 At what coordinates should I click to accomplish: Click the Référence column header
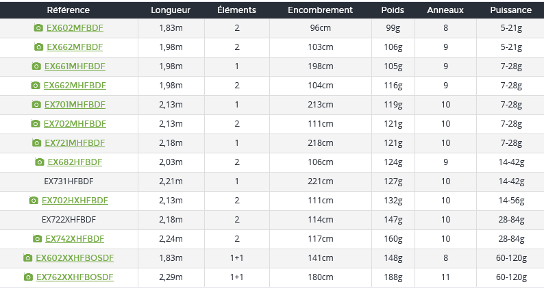[x=69, y=10]
